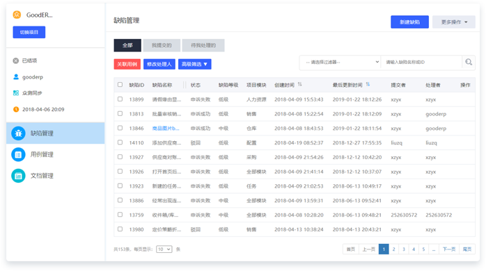Switch to the 全部 tab
Viewport: 486px width, 271px height.
pyautogui.click(x=127, y=45)
